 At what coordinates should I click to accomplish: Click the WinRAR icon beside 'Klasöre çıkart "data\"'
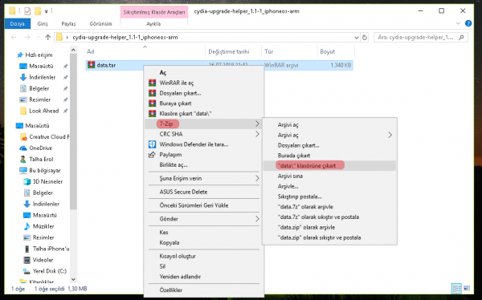[x=152, y=114]
